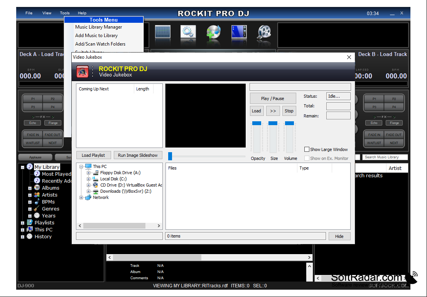Expand the Playlists node
This screenshot has width=427, height=297.
23,223
